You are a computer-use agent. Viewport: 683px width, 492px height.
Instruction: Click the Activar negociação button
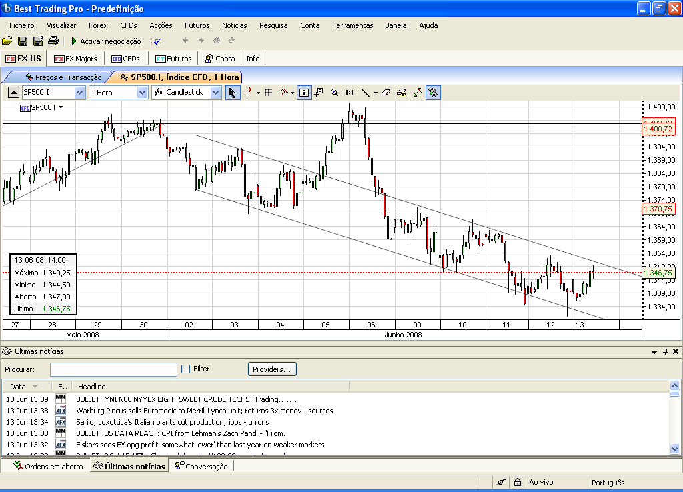[106, 41]
